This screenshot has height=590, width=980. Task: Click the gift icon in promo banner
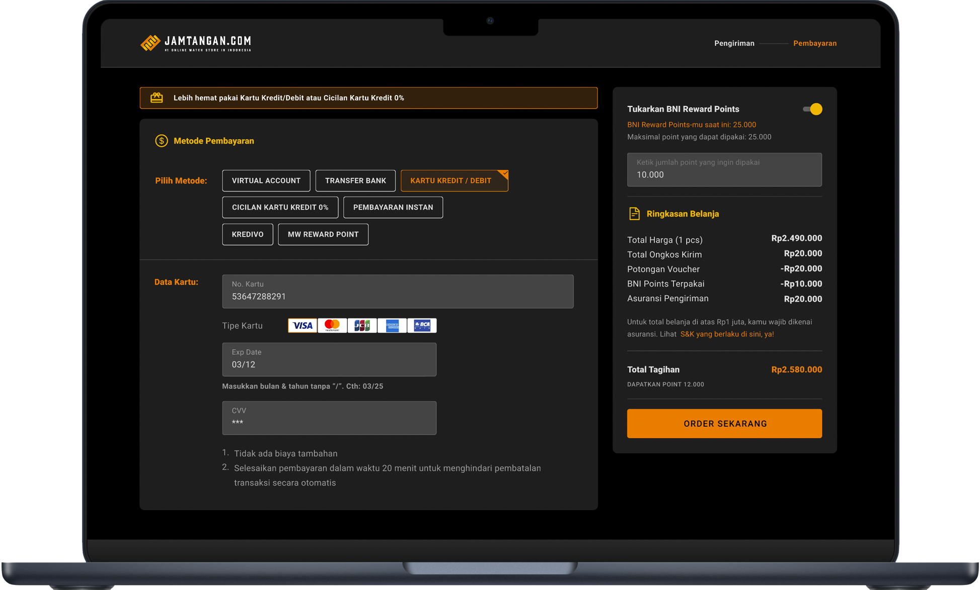[157, 98]
